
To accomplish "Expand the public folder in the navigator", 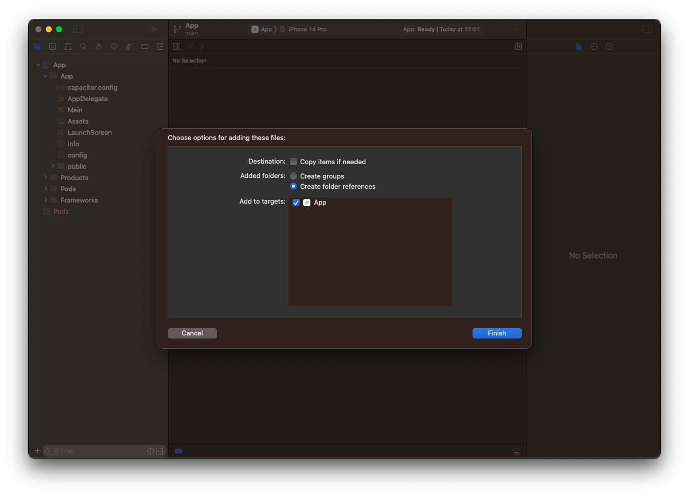I will (x=53, y=166).
